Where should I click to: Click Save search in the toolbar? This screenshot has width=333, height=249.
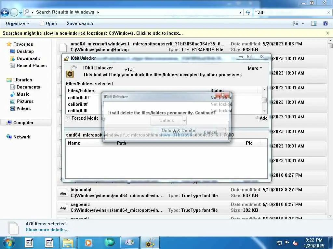coord(80,23)
